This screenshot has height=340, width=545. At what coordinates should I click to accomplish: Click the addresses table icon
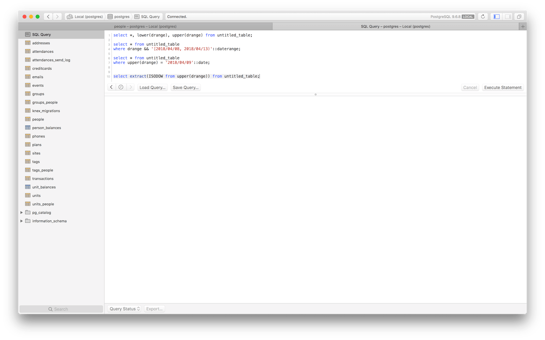point(28,43)
